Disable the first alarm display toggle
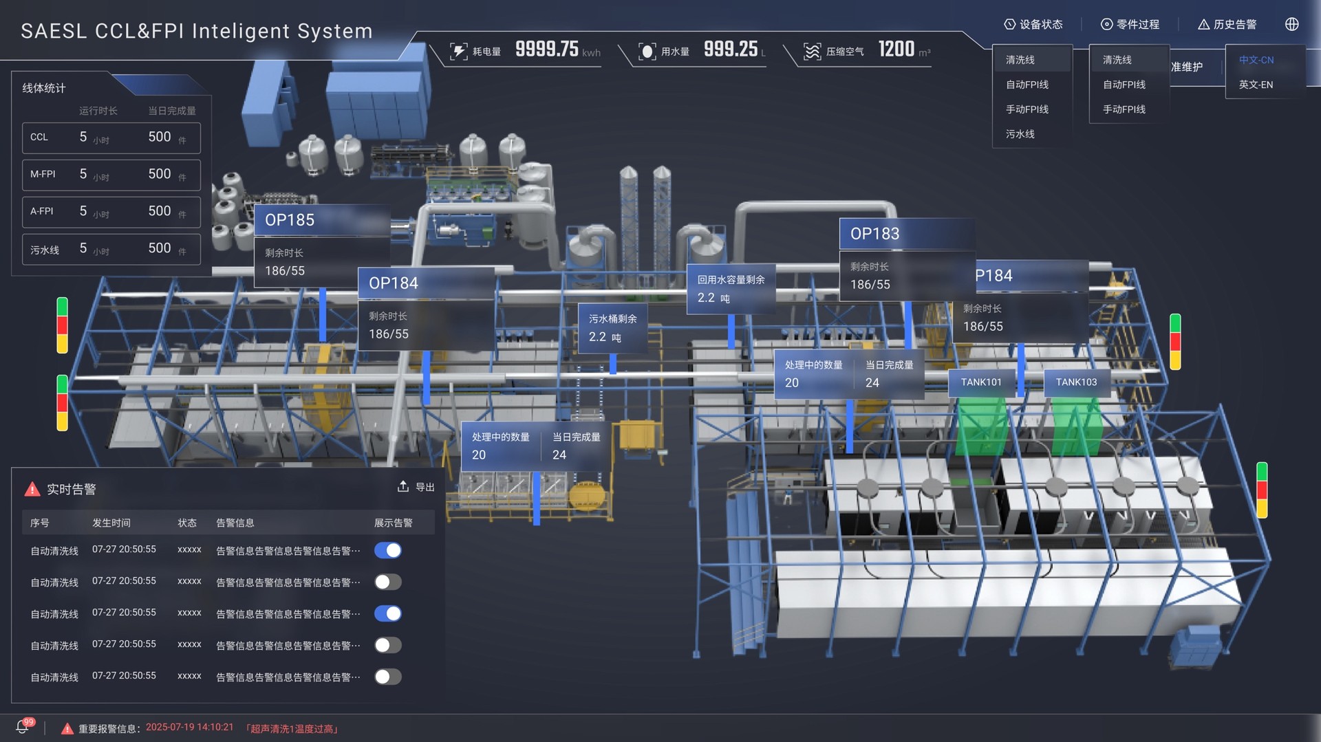The height and width of the screenshot is (742, 1321). click(388, 550)
